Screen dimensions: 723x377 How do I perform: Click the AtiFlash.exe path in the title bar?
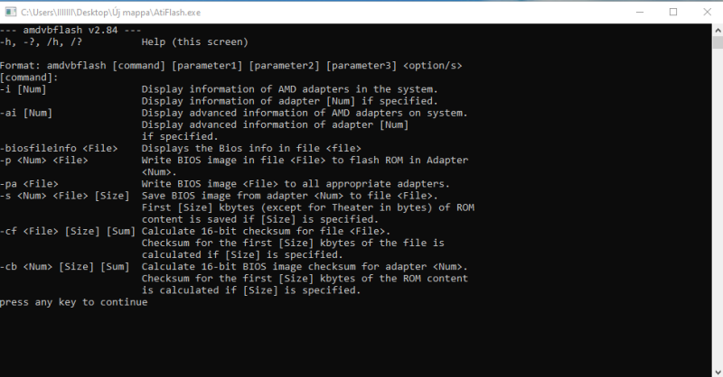[110, 13]
